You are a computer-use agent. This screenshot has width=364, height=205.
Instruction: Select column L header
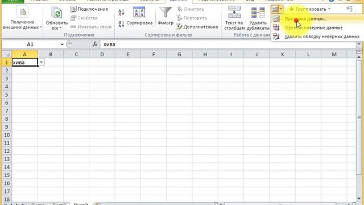[x=308, y=55]
